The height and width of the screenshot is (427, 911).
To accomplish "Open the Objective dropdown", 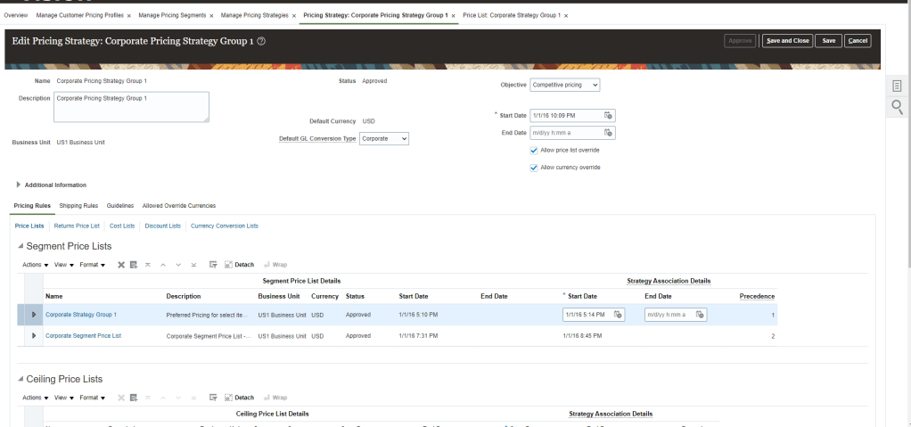I will [x=564, y=85].
